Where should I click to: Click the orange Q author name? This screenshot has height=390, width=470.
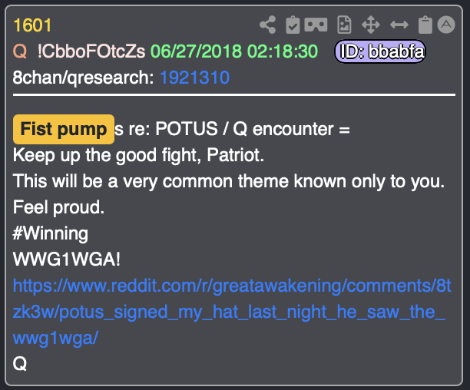pos(20,51)
